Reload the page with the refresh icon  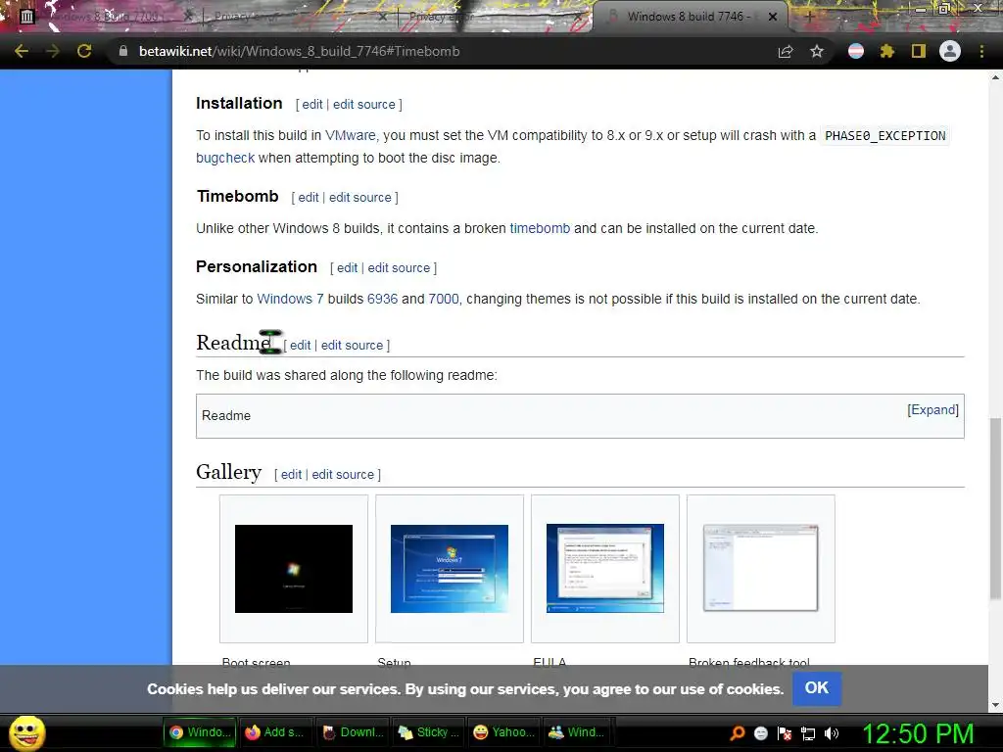coord(84,51)
